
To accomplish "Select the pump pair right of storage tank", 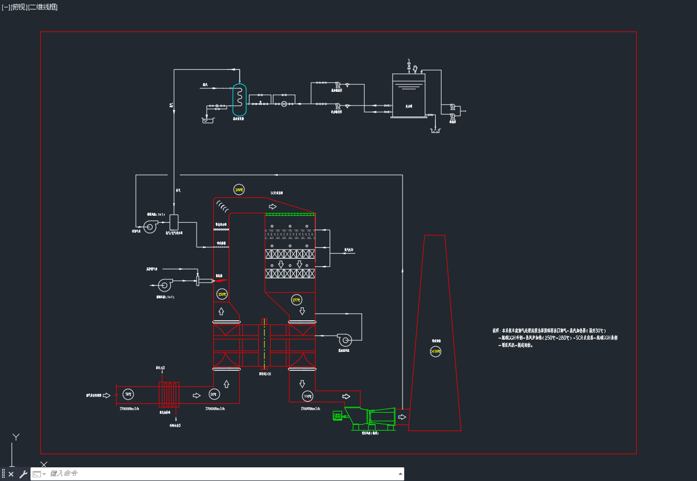I will tap(453, 111).
